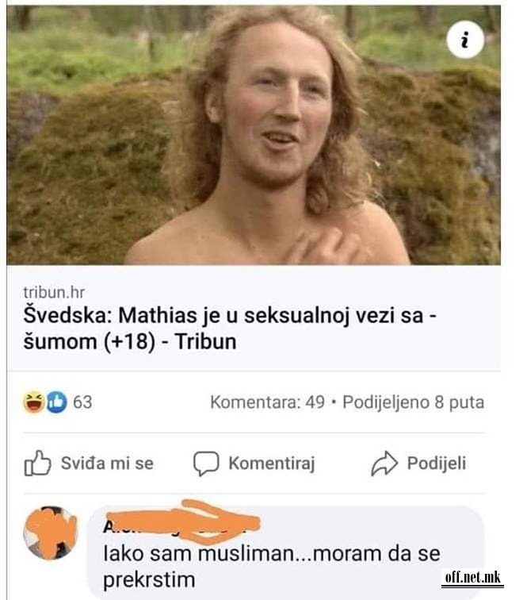View the 63 reactions count

click(x=82, y=402)
